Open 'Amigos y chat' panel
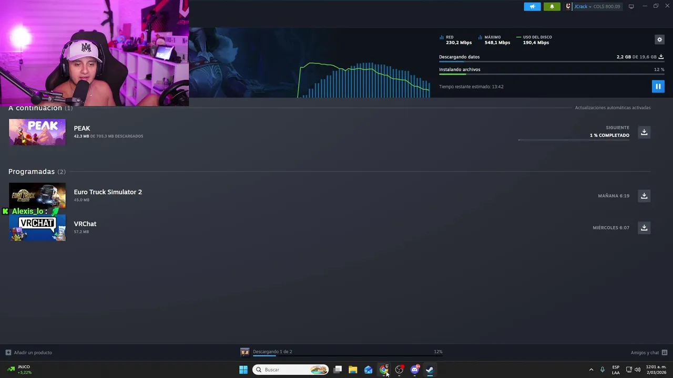This screenshot has height=378, width=673. [x=645, y=352]
